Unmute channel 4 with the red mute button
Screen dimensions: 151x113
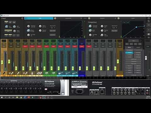25,46
